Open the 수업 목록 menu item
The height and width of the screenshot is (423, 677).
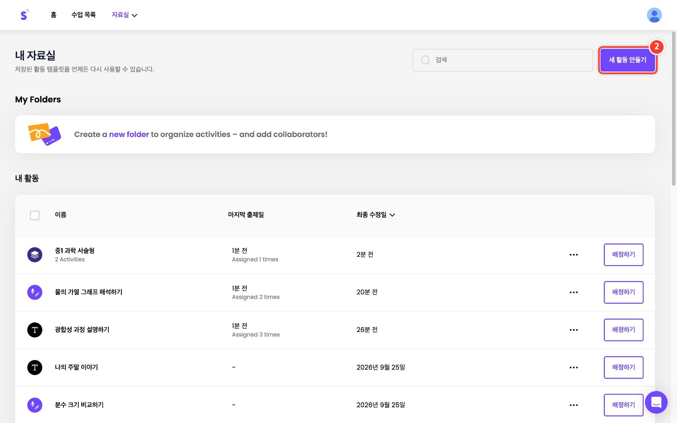[x=83, y=15]
